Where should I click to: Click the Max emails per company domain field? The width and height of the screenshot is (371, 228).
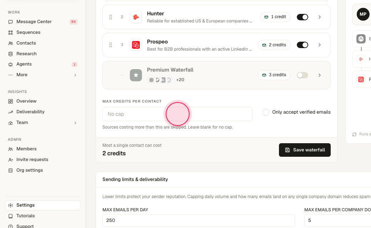pyautogui.click(x=337, y=221)
